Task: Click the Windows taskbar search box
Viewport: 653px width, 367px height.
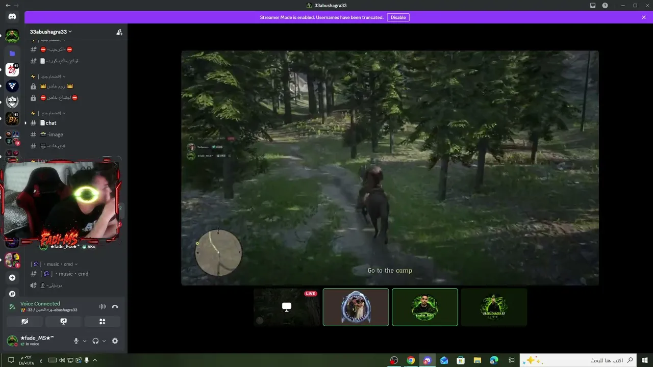Action: pos(578,360)
